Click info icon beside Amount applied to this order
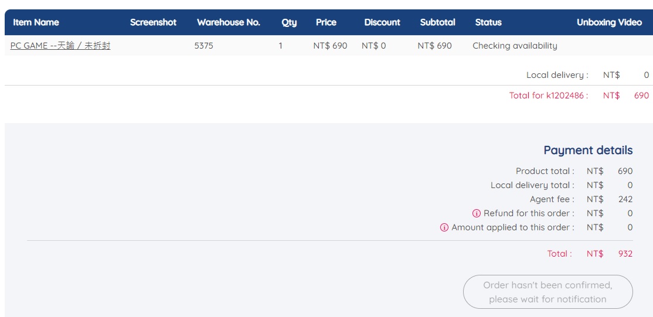Screen dimensions: 653x317 pos(444,227)
